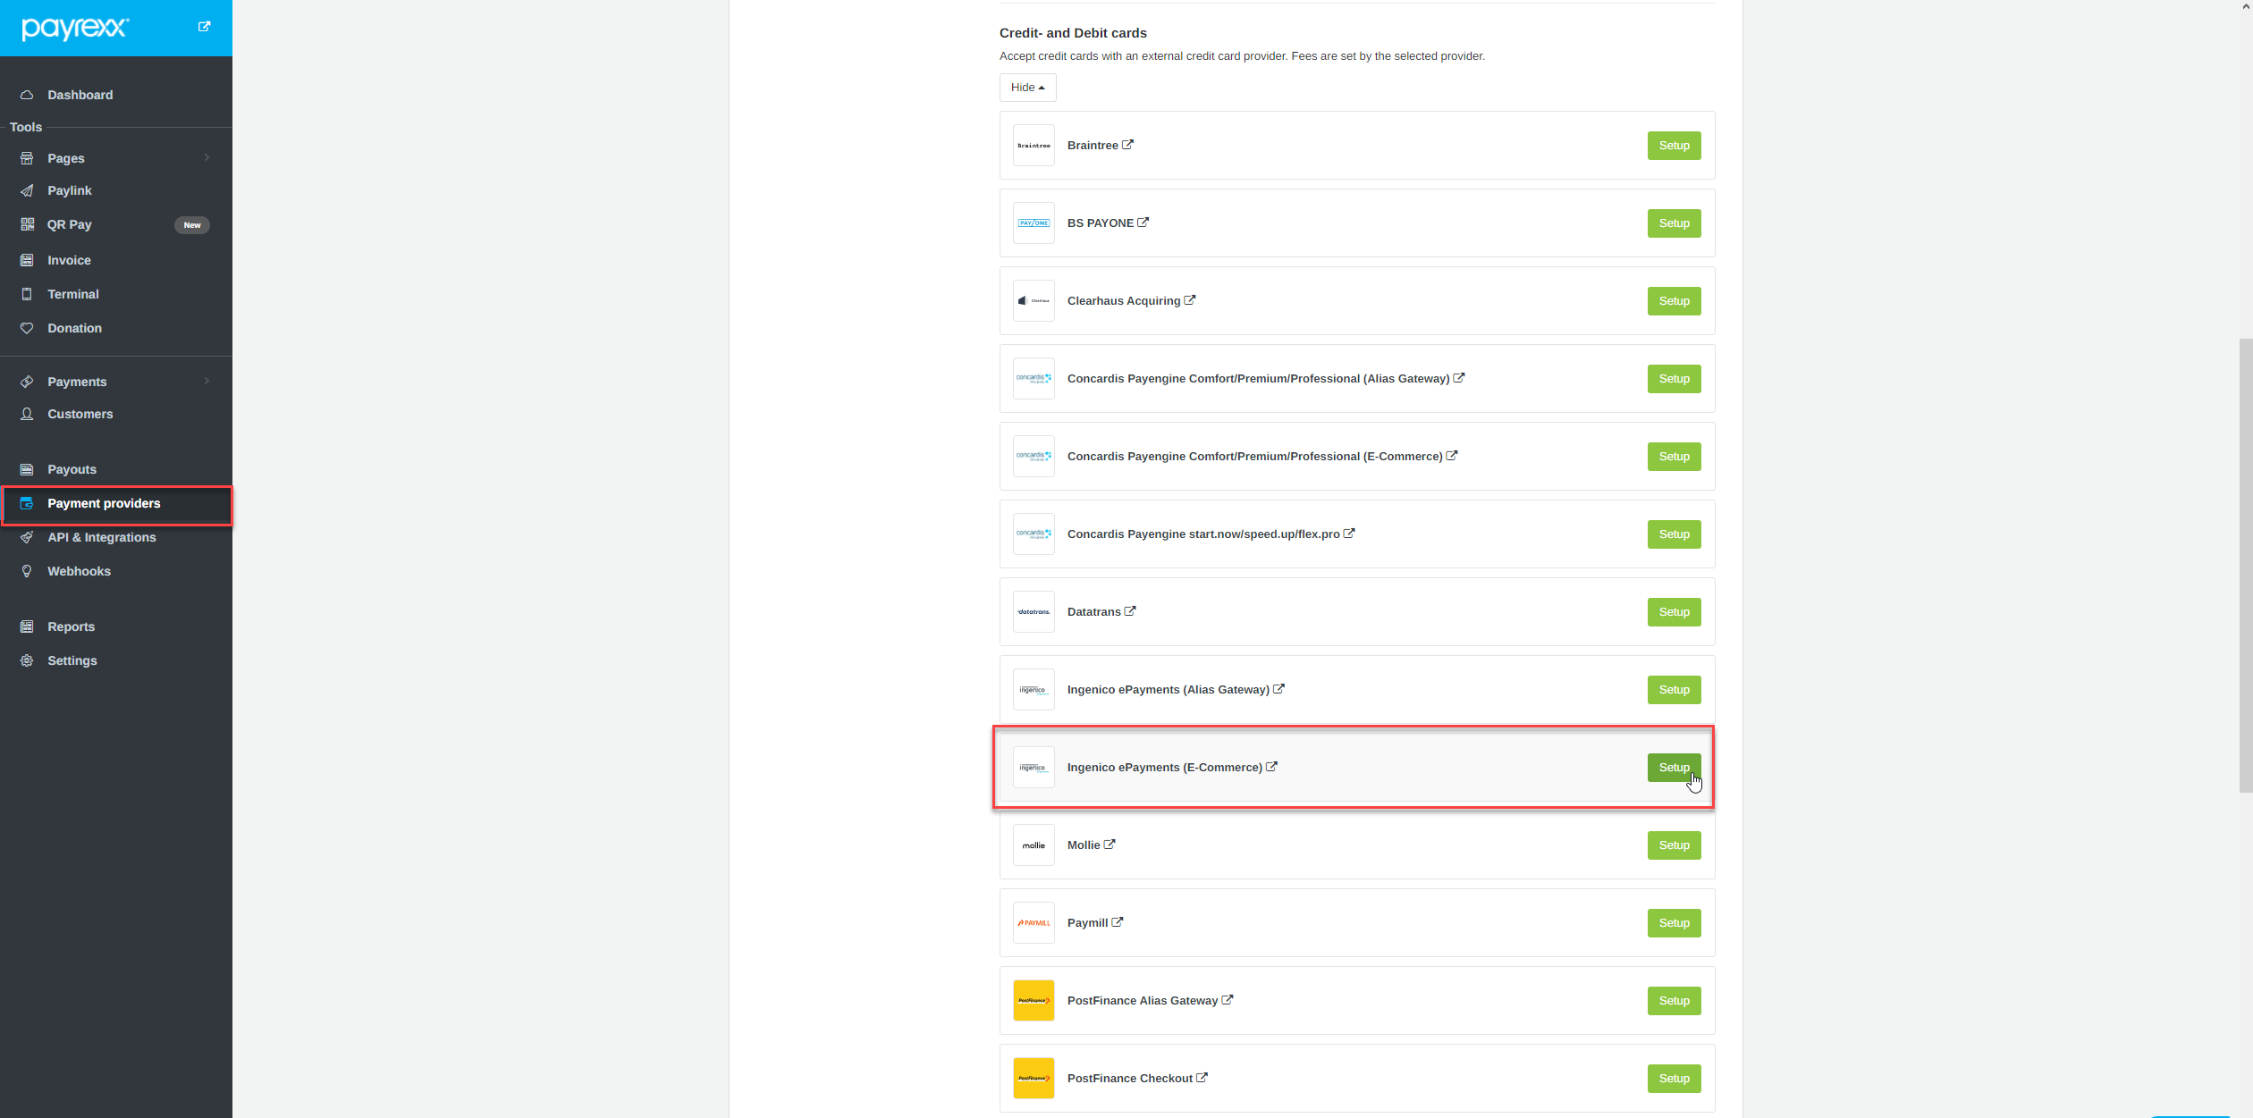Click the Datatrans external link icon
The width and height of the screenshot is (2253, 1118).
(1130, 611)
